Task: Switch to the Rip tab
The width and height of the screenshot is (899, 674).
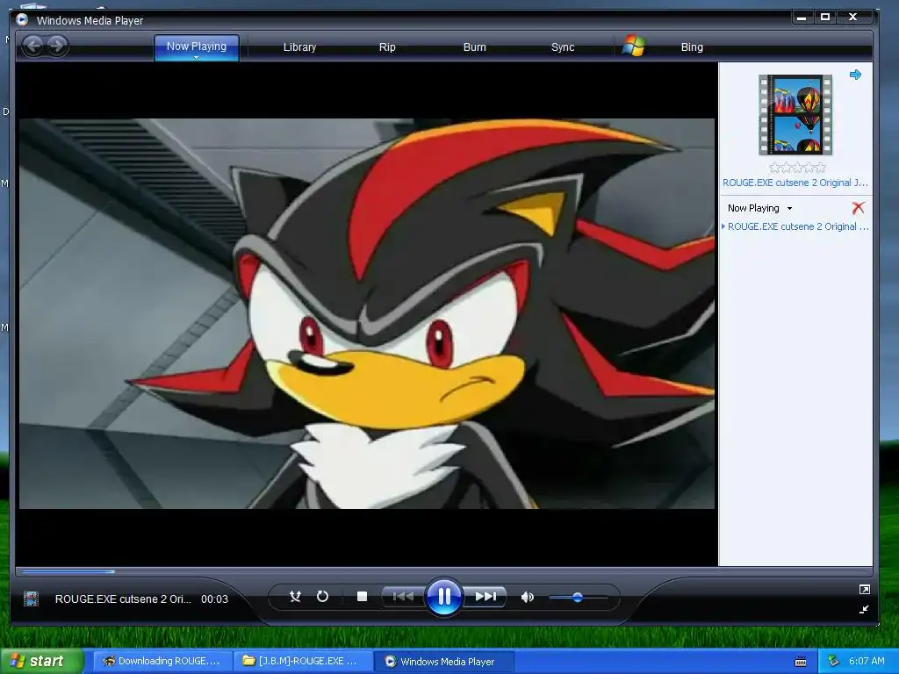Action: tap(387, 47)
